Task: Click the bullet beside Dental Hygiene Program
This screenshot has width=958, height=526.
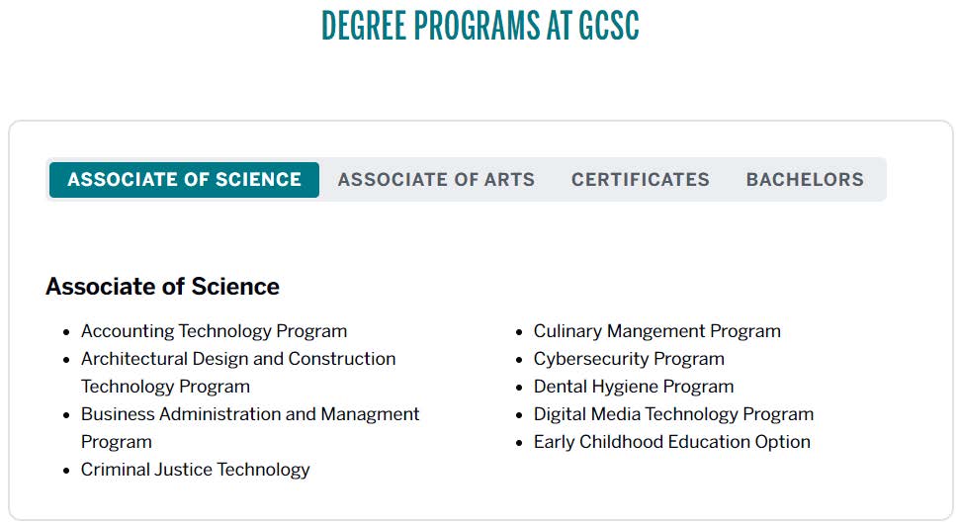Action: 520,388
